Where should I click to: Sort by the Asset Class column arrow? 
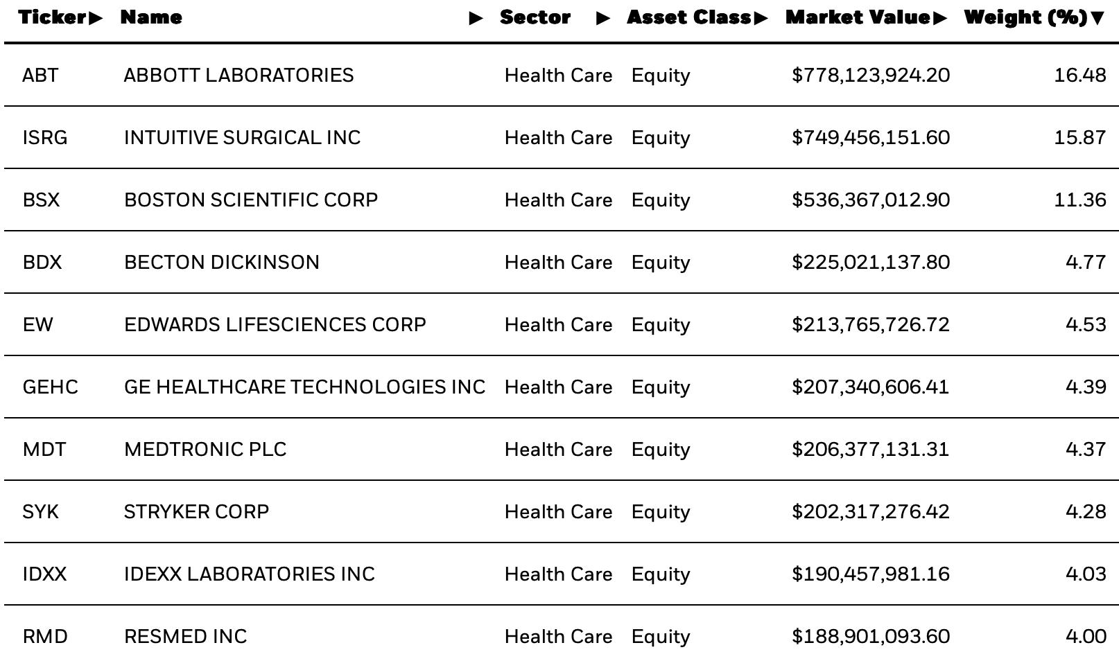click(x=761, y=18)
